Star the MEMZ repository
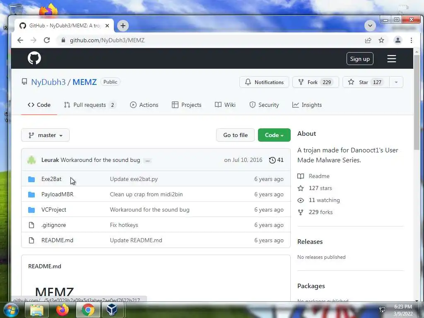The width and height of the screenshot is (424, 318). click(366, 82)
